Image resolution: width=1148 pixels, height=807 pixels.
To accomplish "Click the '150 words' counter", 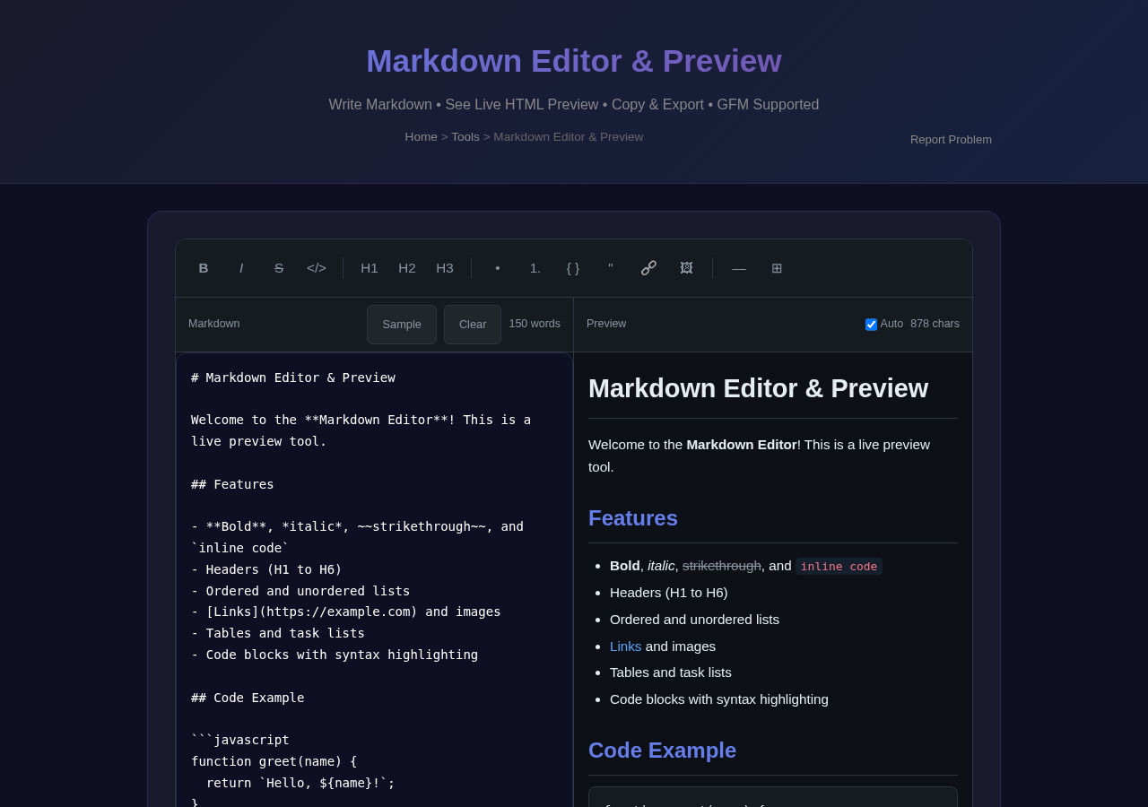I will click(x=535, y=324).
